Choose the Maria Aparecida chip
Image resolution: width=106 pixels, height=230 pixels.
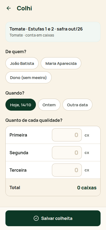[61, 63]
